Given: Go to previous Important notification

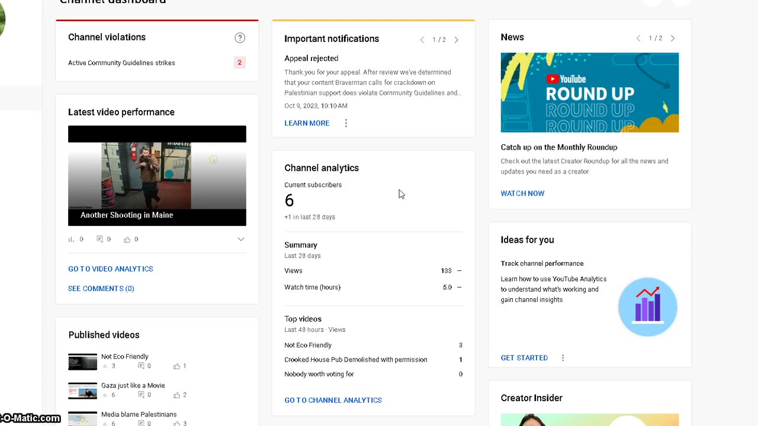Looking at the screenshot, I should [422, 40].
